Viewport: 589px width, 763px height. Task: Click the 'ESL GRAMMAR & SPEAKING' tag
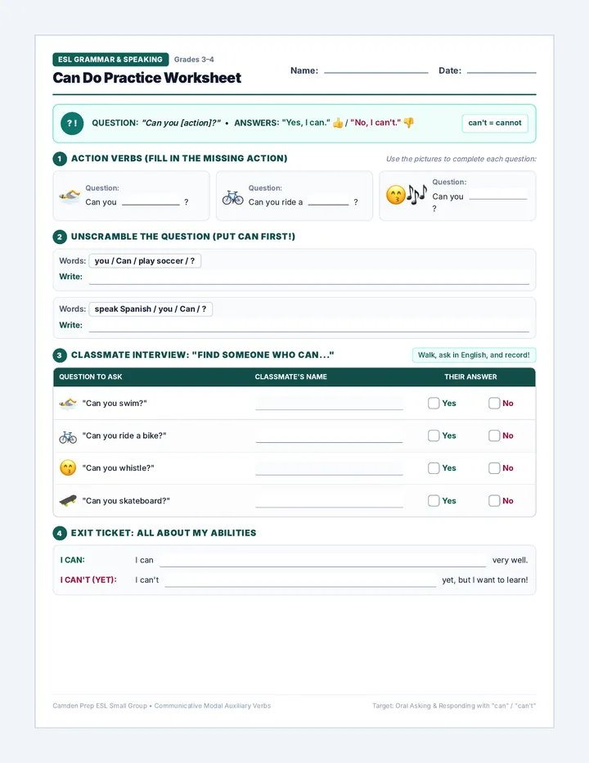[110, 60]
